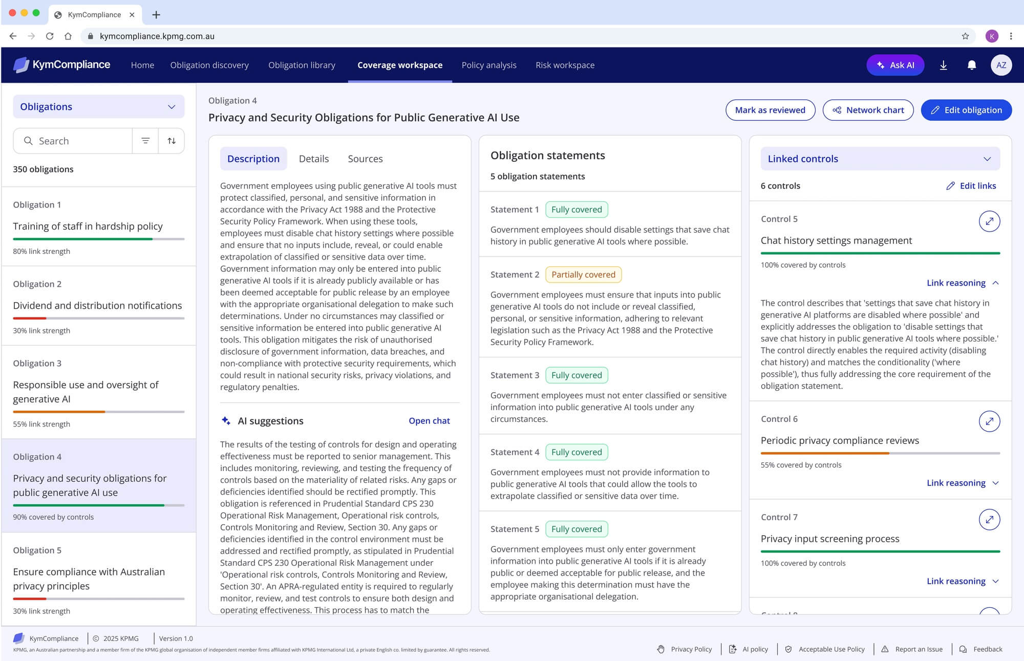Open the notifications bell
1024x661 pixels.
pyautogui.click(x=971, y=65)
